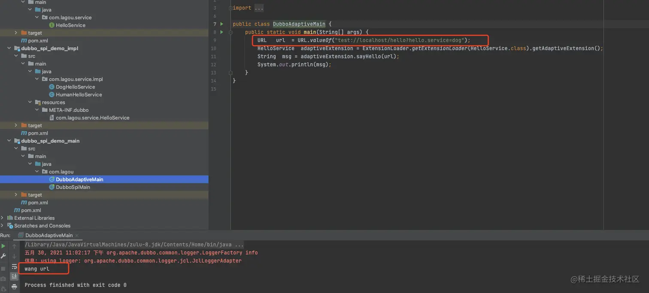Select src folder under dubbo_spi_demo_main
Screen dimensions: 649x293
pos(31,149)
